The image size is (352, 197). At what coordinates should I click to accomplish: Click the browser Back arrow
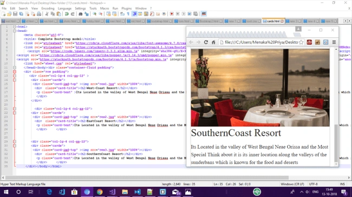pyautogui.click(x=191, y=42)
